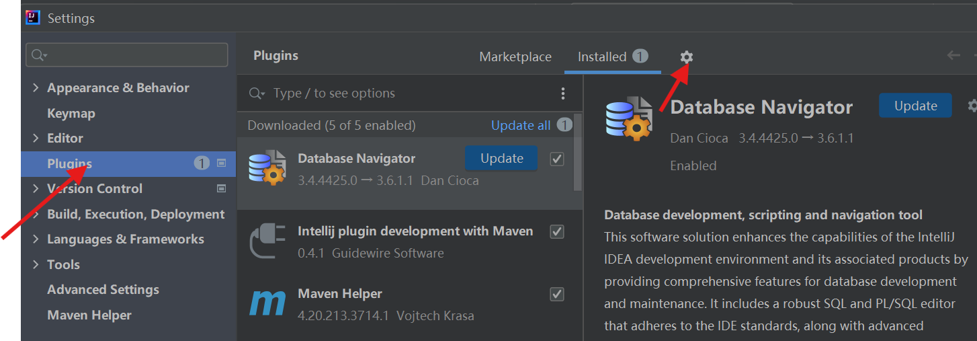
Task: Expand the Editor settings tree node
Action: pyautogui.click(x=36, y=139)
